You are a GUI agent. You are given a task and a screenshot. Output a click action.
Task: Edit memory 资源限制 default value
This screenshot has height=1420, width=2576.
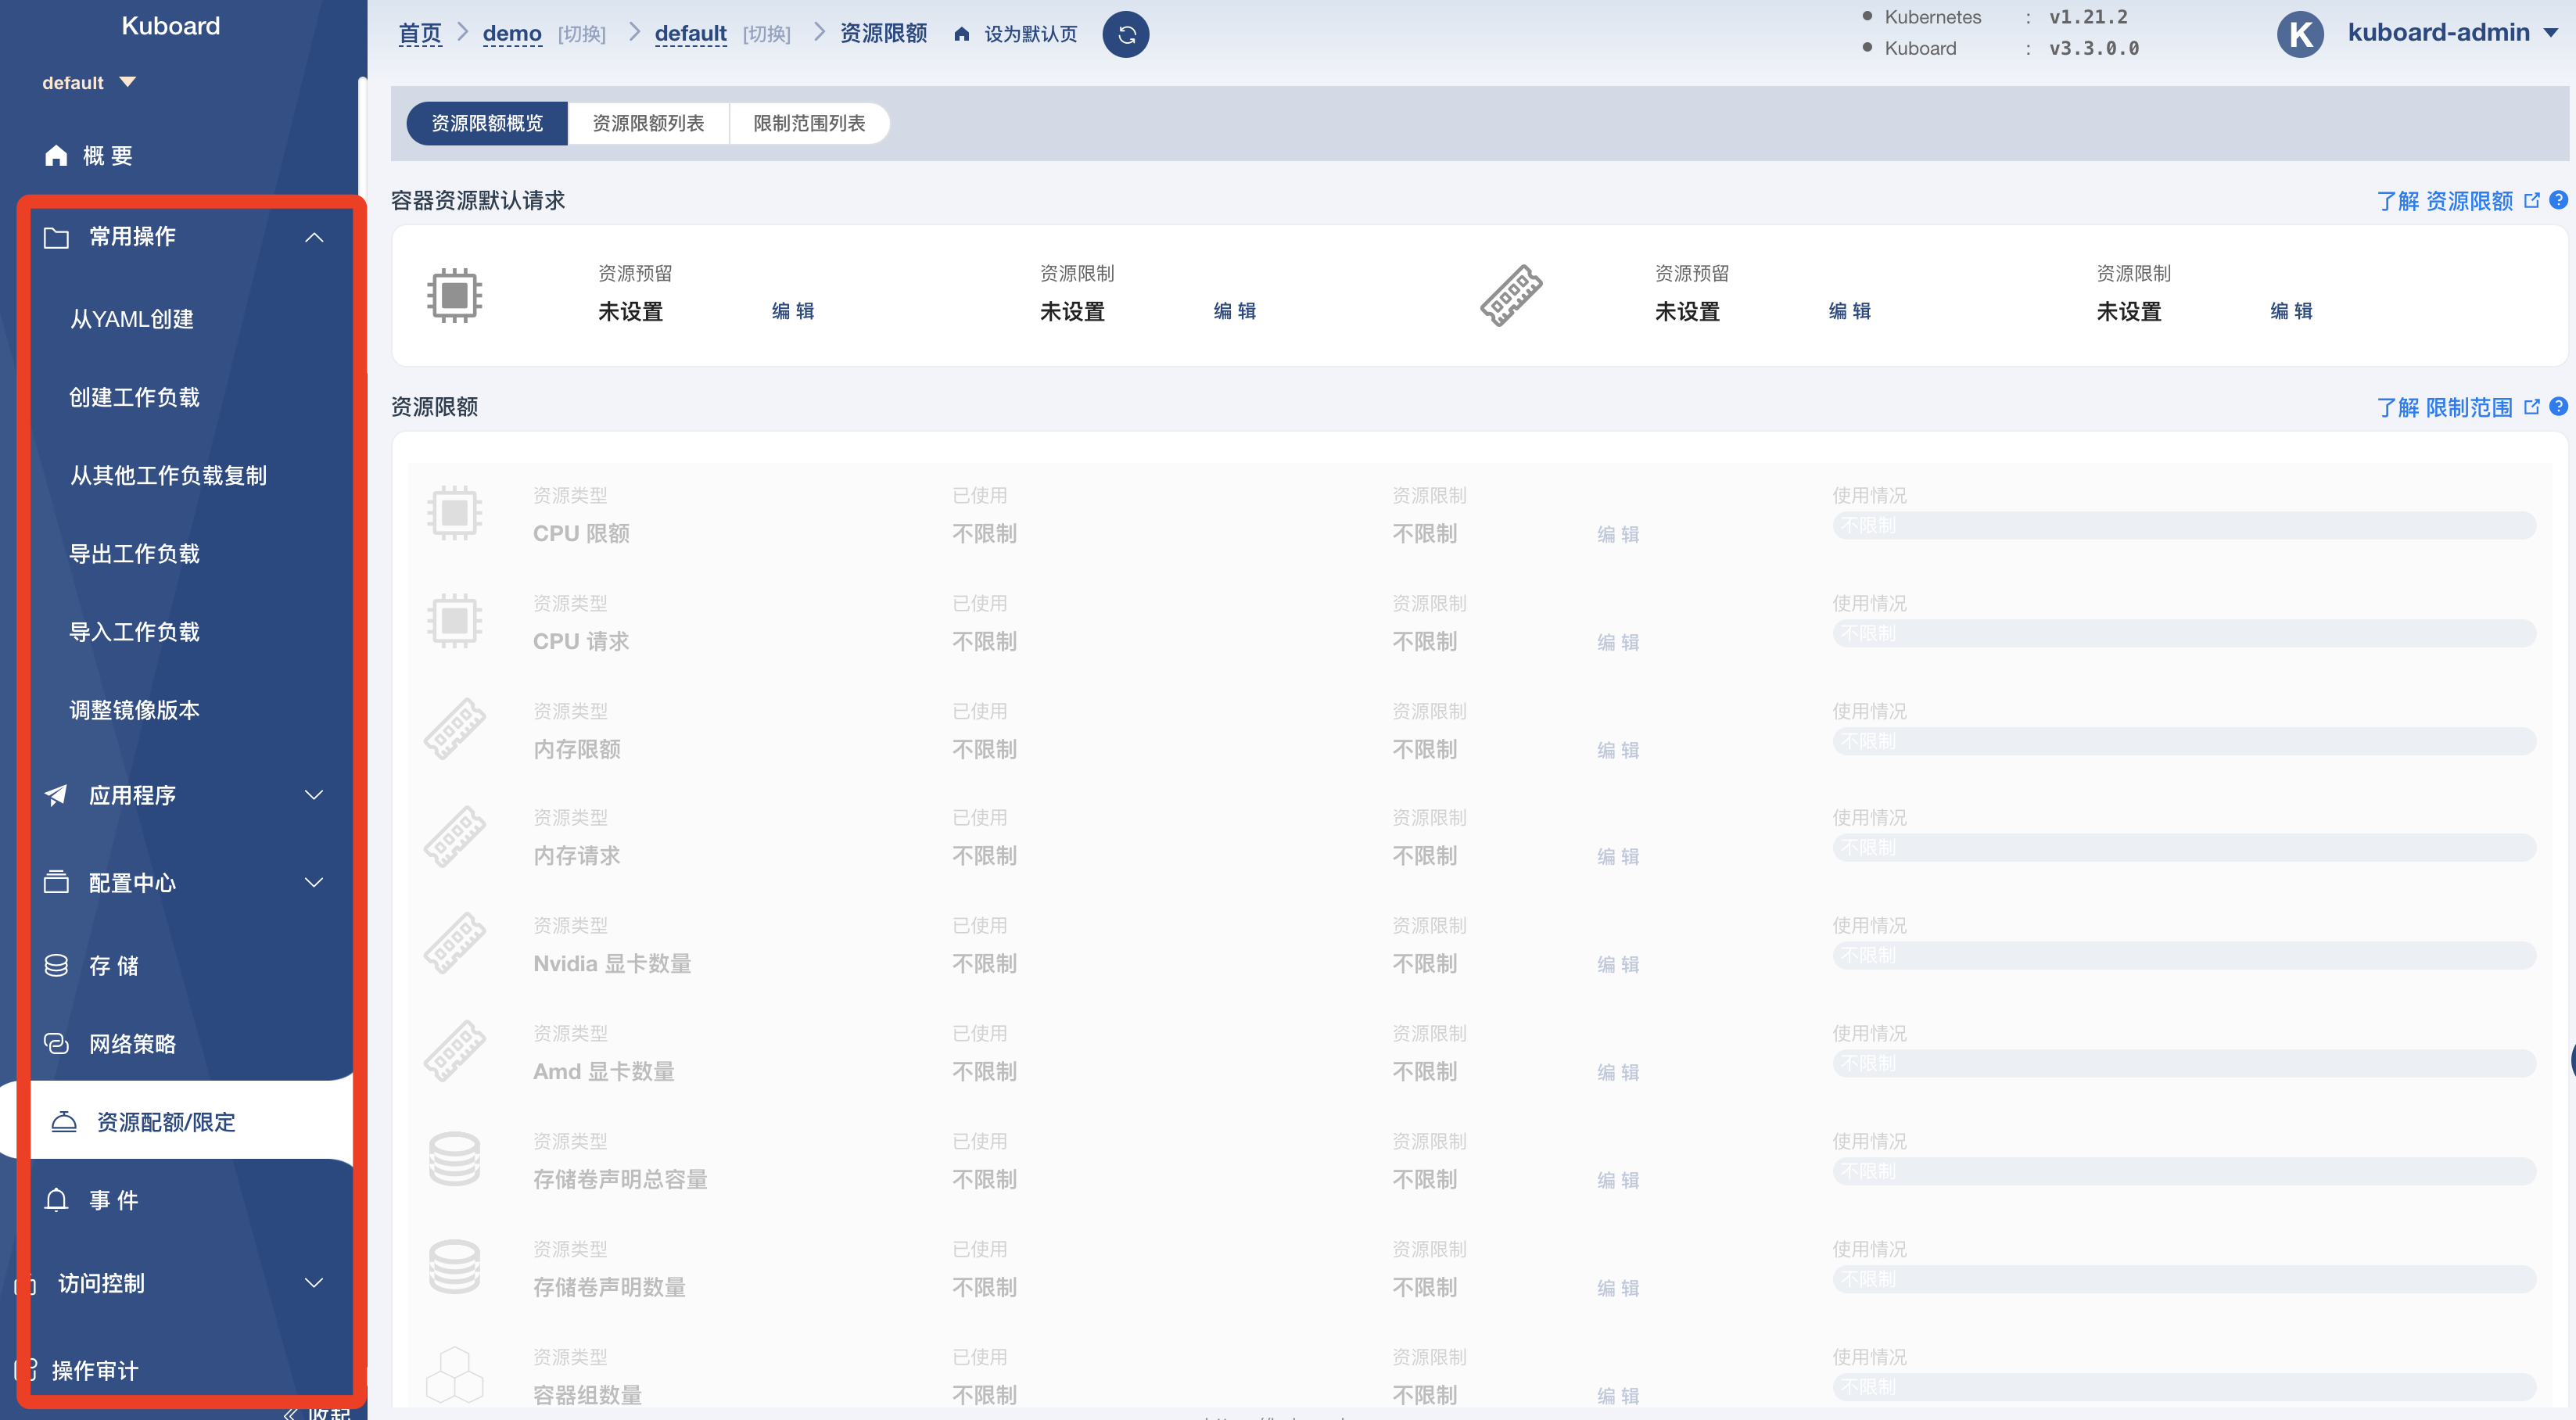2291,311
